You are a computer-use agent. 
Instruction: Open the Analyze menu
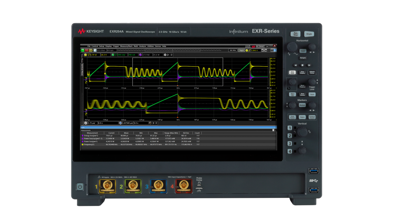[x=142, y=46]
